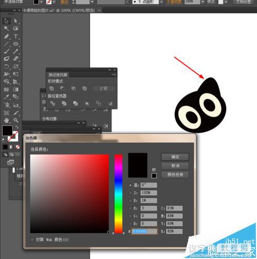Click the 颜色色板 Color Swatches button
Viewport: 257px width, 259px height.
(x=175, y=175)
